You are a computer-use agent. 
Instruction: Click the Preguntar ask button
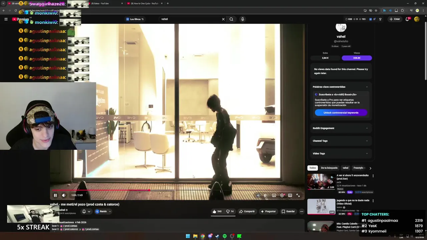268,211
